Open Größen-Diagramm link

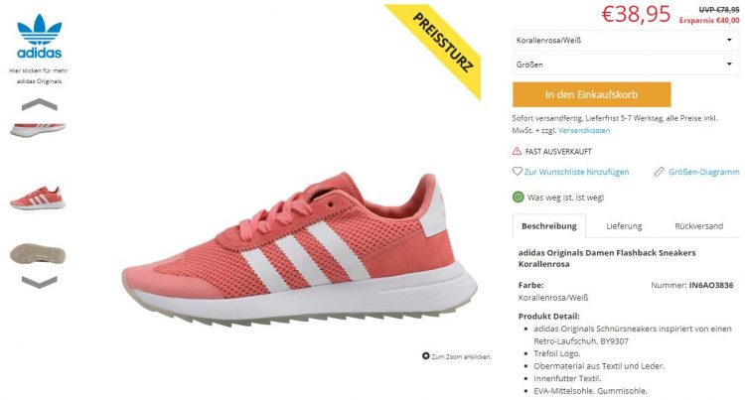703,172
